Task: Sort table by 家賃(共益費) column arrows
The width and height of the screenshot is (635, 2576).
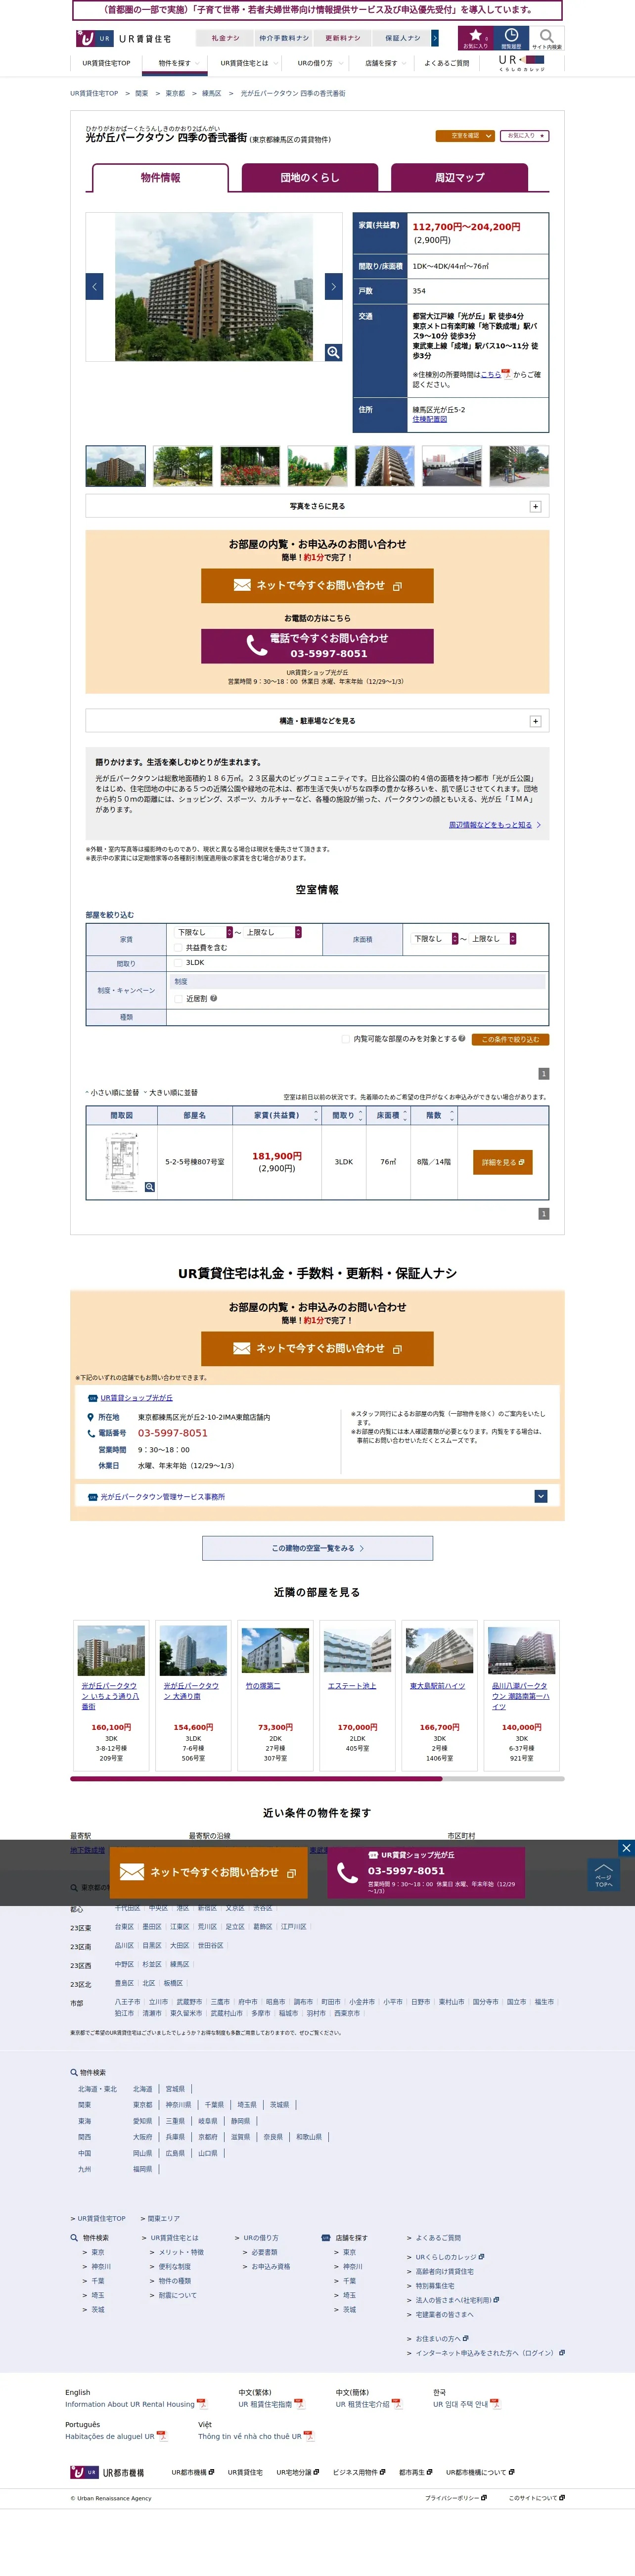Action: (x=316, y=1115)
